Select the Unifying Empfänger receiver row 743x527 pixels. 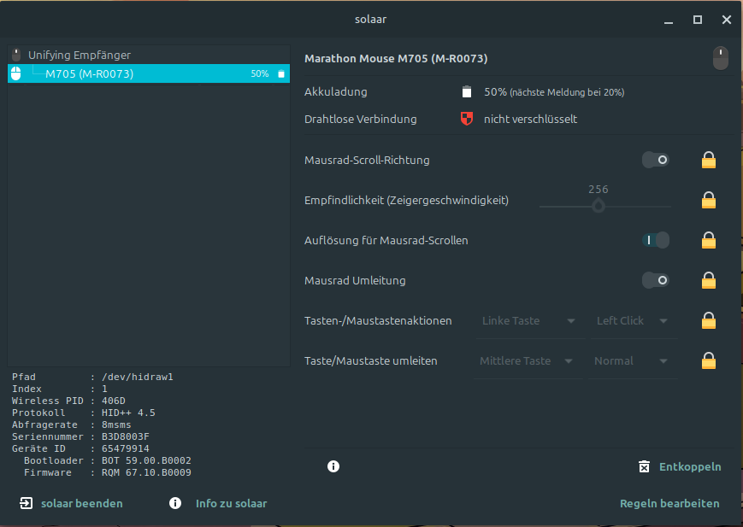148,55
